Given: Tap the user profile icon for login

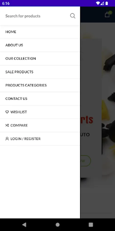Looking at the screenshot, I should 7,139.
